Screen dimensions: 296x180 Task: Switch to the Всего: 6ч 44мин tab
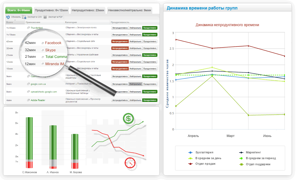[x=19, y=10]
